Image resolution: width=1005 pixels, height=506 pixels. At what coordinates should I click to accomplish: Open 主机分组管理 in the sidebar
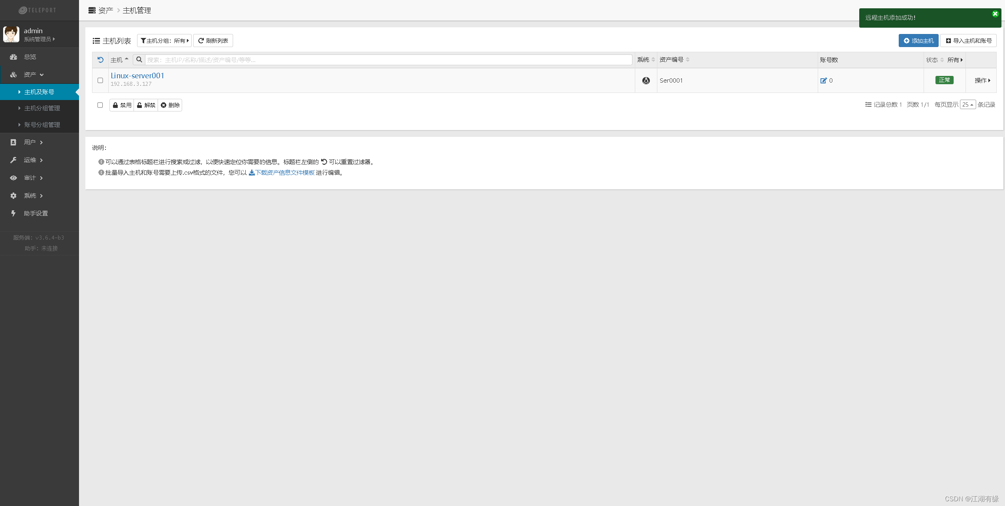42,108
